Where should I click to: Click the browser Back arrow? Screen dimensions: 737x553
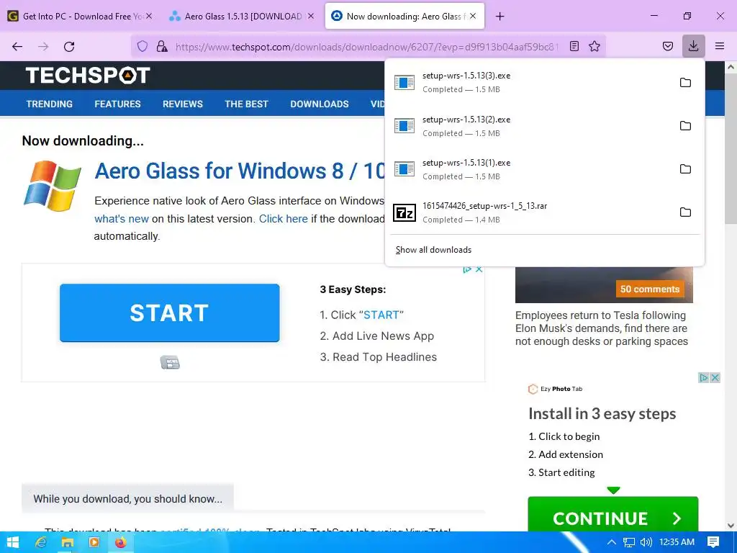point(17,46)
